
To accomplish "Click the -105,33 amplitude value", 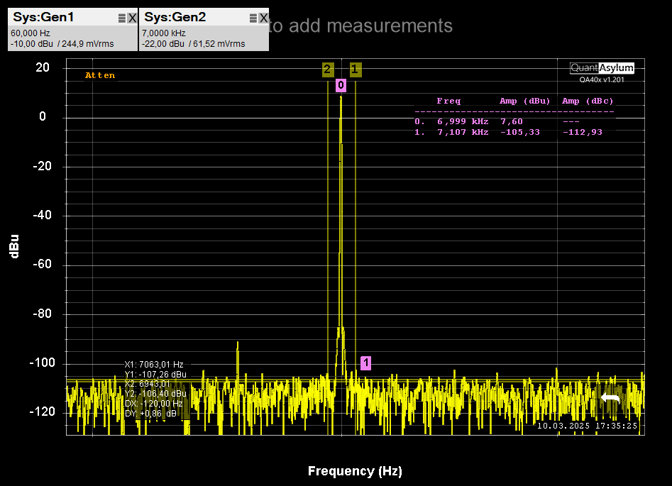I will (520, 133).
